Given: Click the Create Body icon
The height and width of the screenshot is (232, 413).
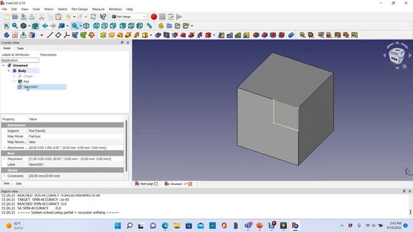Looking at the screenshot, I should click(6, 35).
